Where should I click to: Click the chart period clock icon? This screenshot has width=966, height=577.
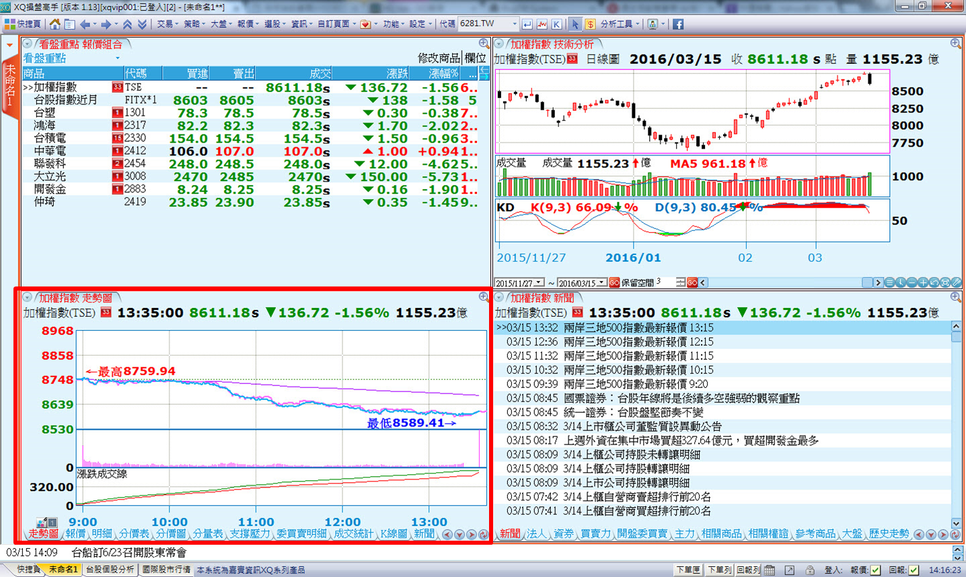pos(901,282)
